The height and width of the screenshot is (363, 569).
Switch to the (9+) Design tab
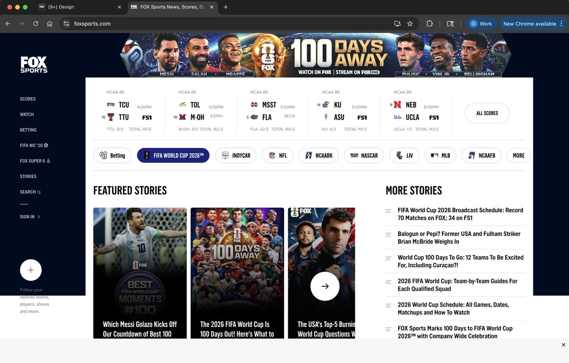click(x=81, y=7)
